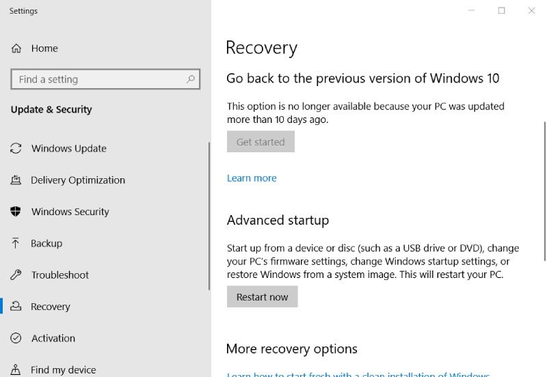Click the Update & Security heading
547x377 pixels.
[51, 109]
